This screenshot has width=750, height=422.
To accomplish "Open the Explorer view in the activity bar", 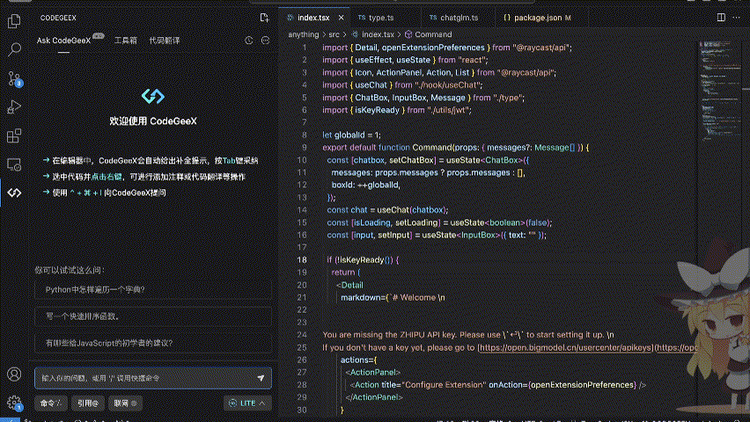I will coord(14,20).
